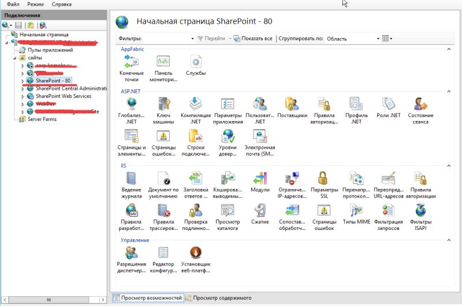
Task: Expand SharePoint Web Services tree node
Action: (23, 96)
